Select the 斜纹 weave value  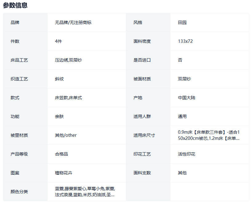point(59,79)
